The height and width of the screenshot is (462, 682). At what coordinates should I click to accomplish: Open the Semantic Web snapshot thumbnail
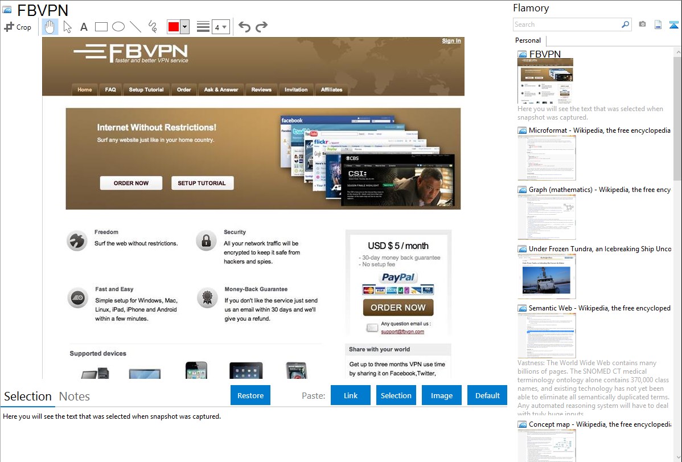click(x=547, y=336)
